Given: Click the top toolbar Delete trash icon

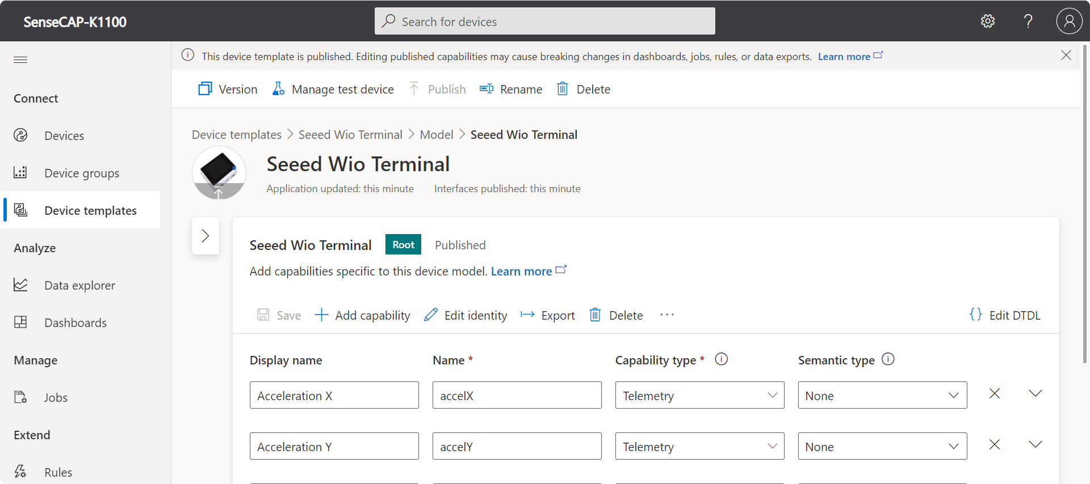Looking at the screenshot, I should [563, 89].
